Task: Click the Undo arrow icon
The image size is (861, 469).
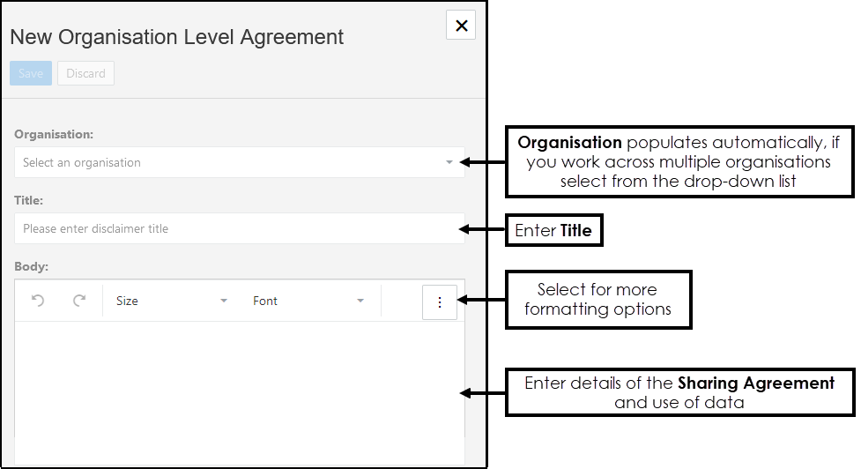Action: (38, 301)
